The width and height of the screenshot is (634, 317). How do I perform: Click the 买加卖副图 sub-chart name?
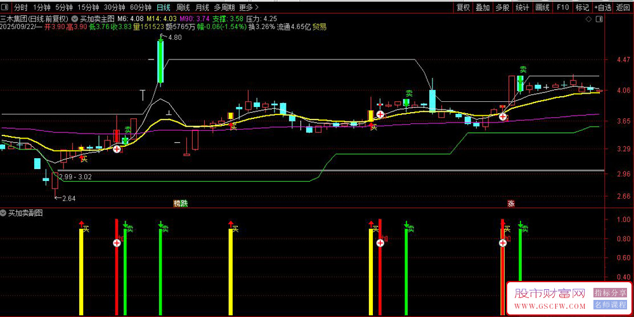coord(25,213)
